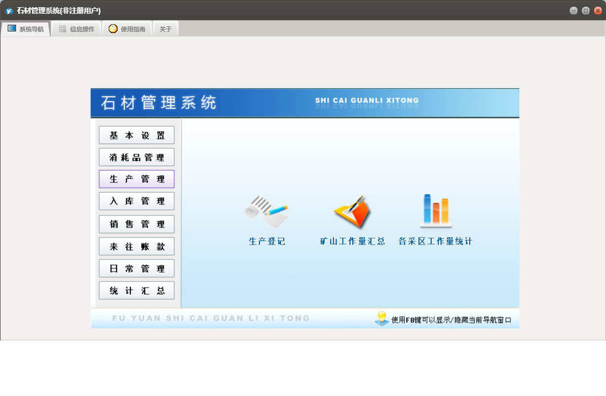
Task: Open the 信息操作 tab
Action: pyautogui.click(x=76, y=29)
